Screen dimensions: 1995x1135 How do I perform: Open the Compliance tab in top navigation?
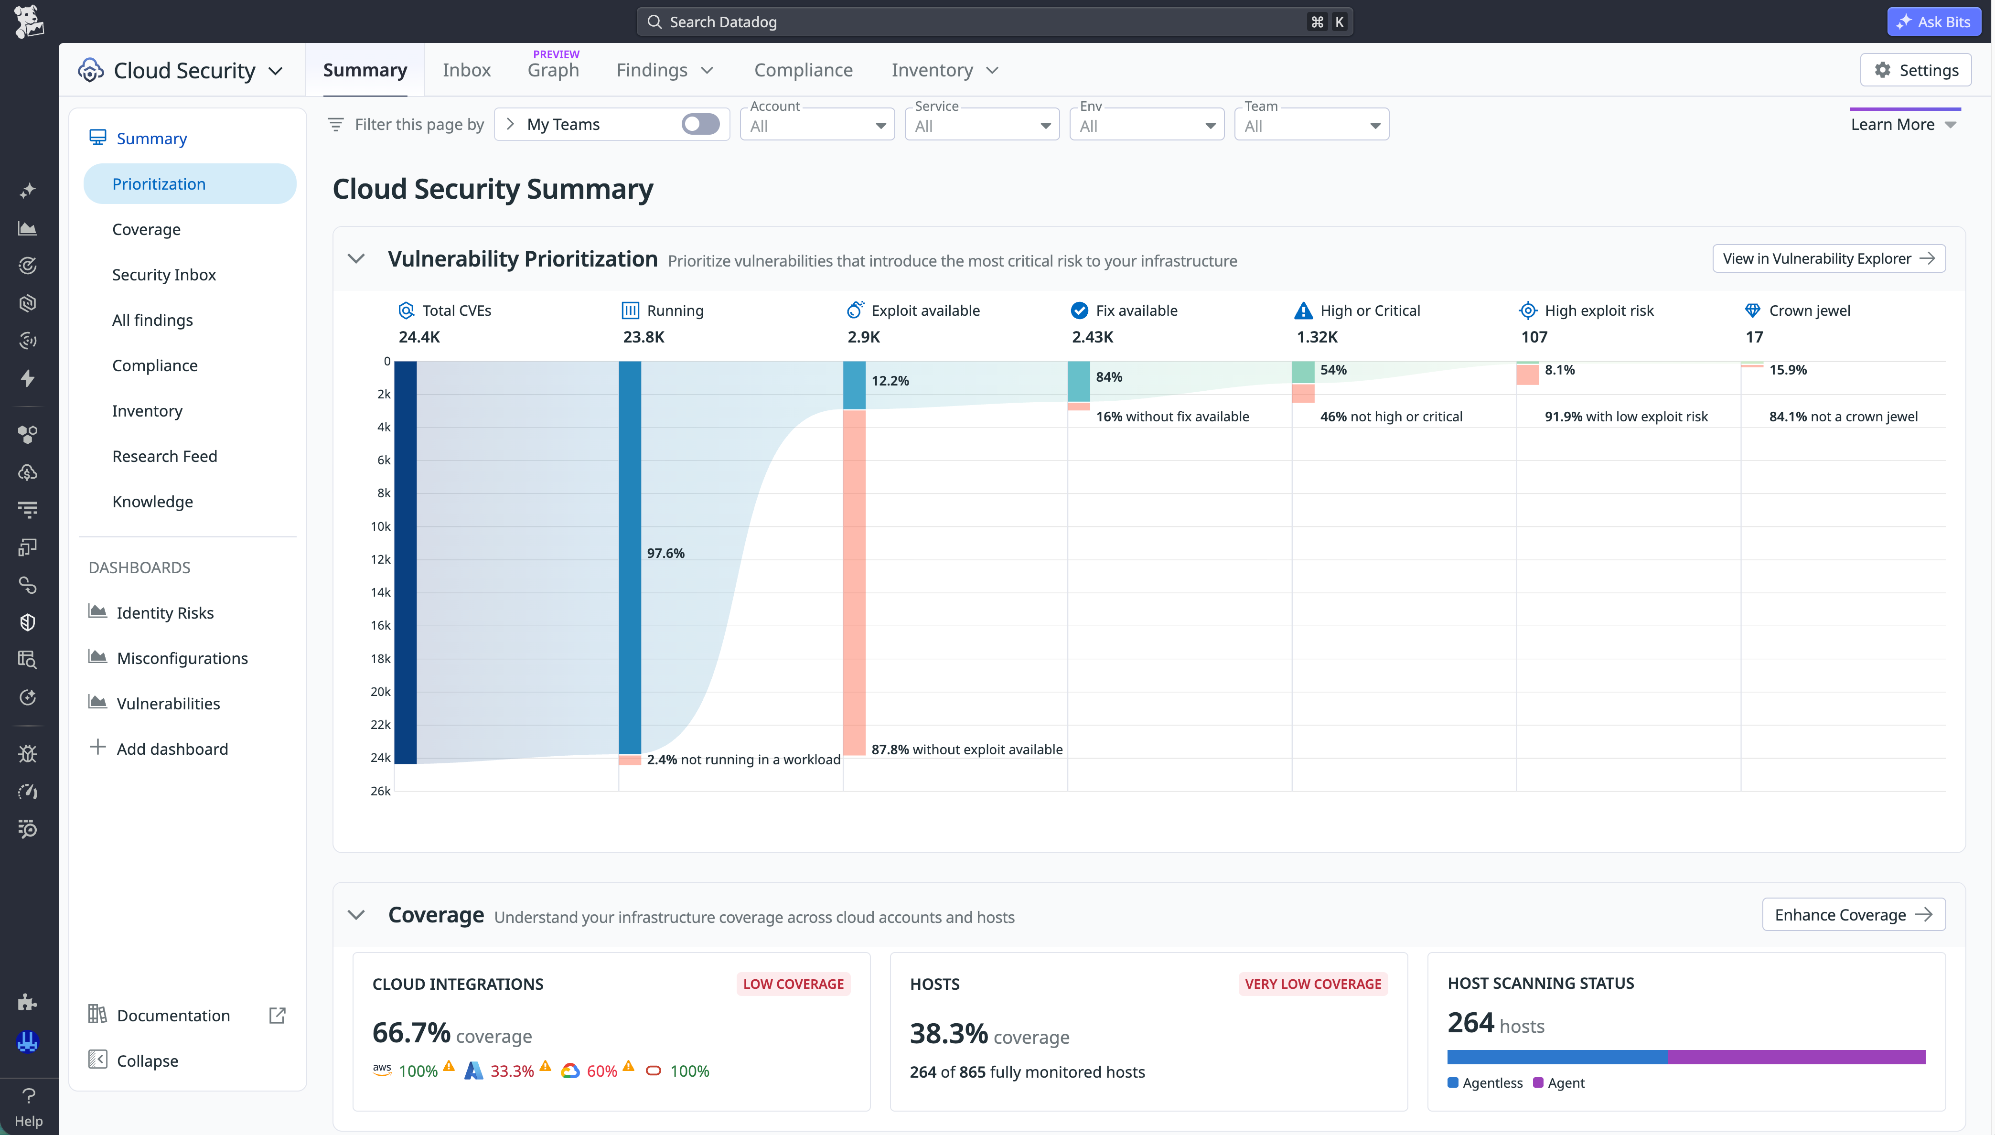click(x=803, y=70)
